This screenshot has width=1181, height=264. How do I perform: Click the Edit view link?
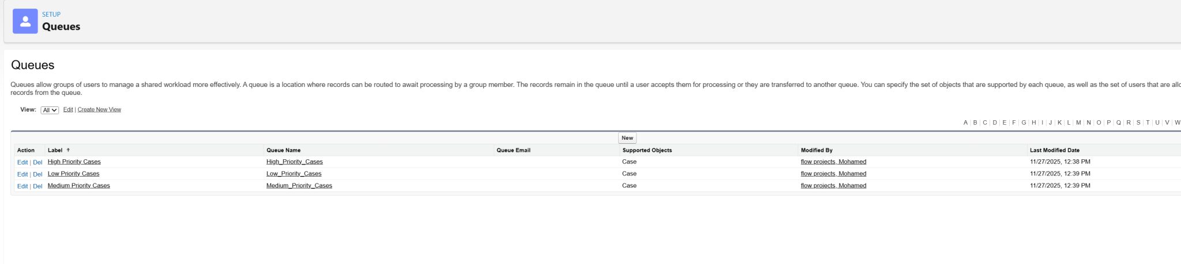coord(68,109)
